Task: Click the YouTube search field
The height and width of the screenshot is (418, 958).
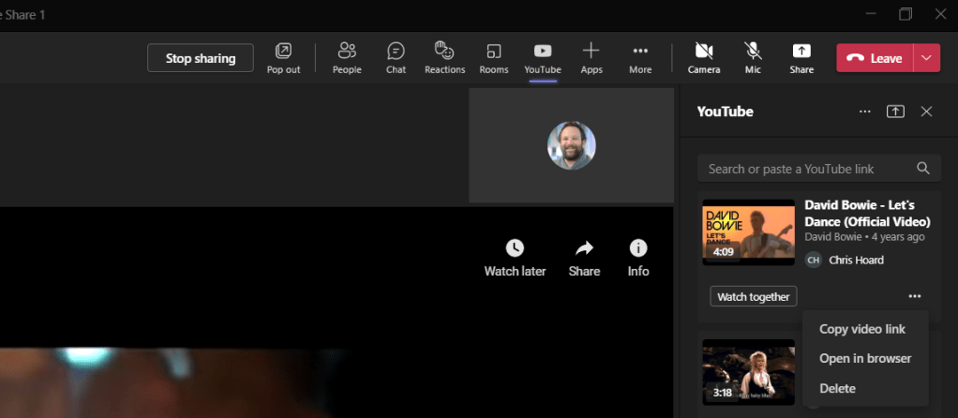Action: click(x=806, y=169)
